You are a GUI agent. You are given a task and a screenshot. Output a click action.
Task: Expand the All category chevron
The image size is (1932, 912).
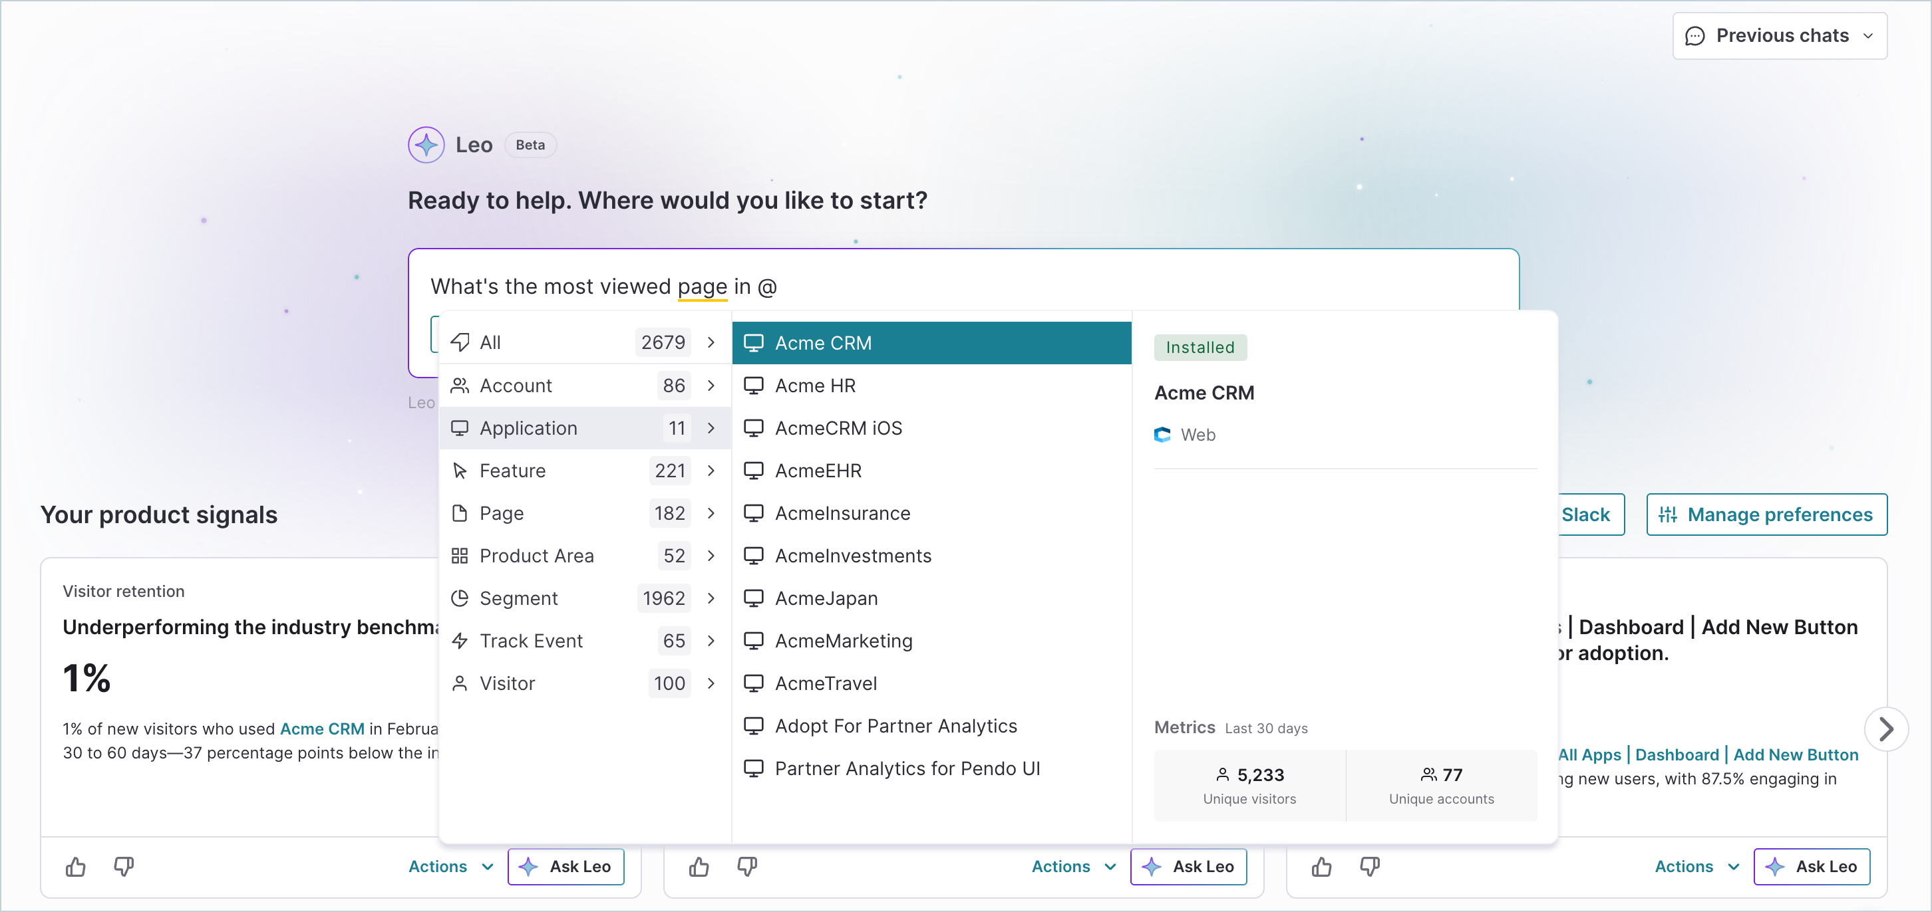[x=711, y=342]
